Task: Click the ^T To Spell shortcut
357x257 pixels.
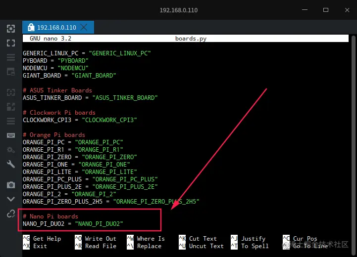Action: coord(250,246)
